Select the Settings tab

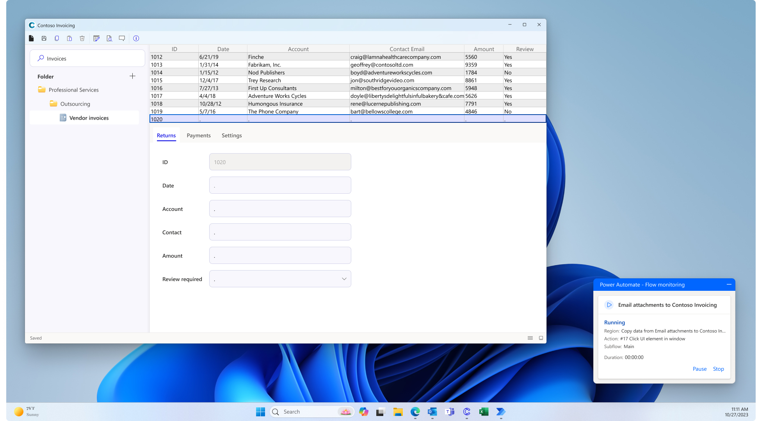[231, 135]
